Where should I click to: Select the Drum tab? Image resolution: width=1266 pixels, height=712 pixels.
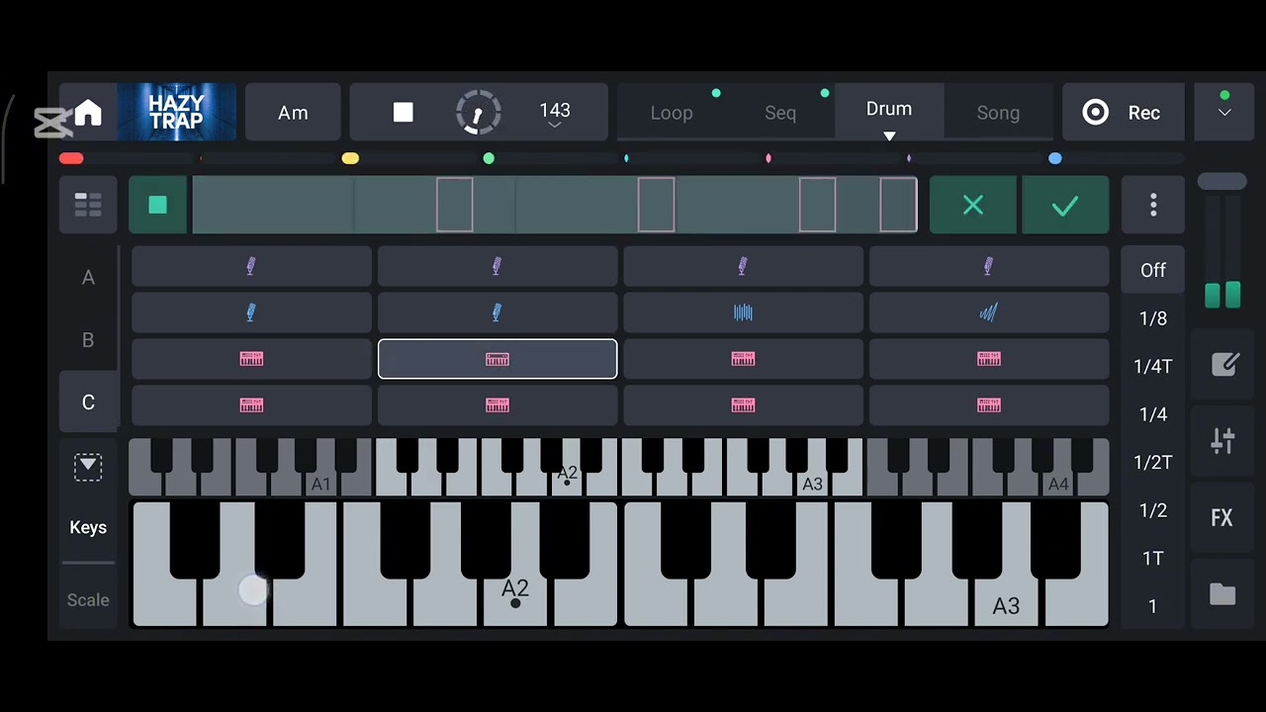[889, 111]
